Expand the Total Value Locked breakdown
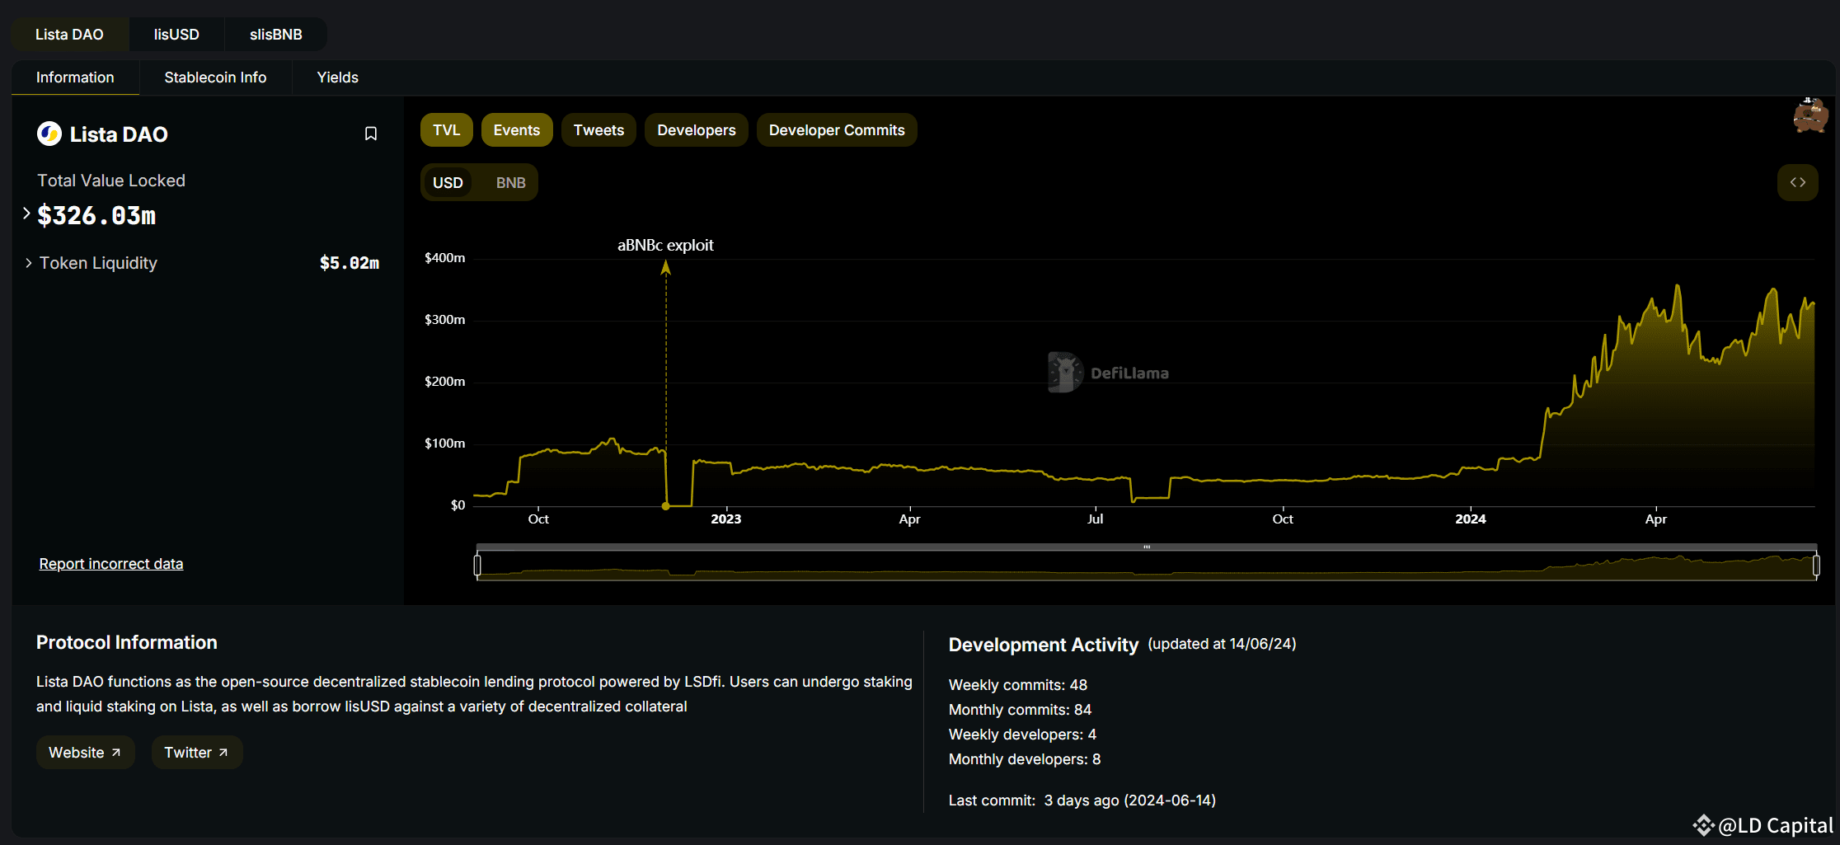Image resolution: width=1840 pixels, height=845 pixels. pos(26,214)
